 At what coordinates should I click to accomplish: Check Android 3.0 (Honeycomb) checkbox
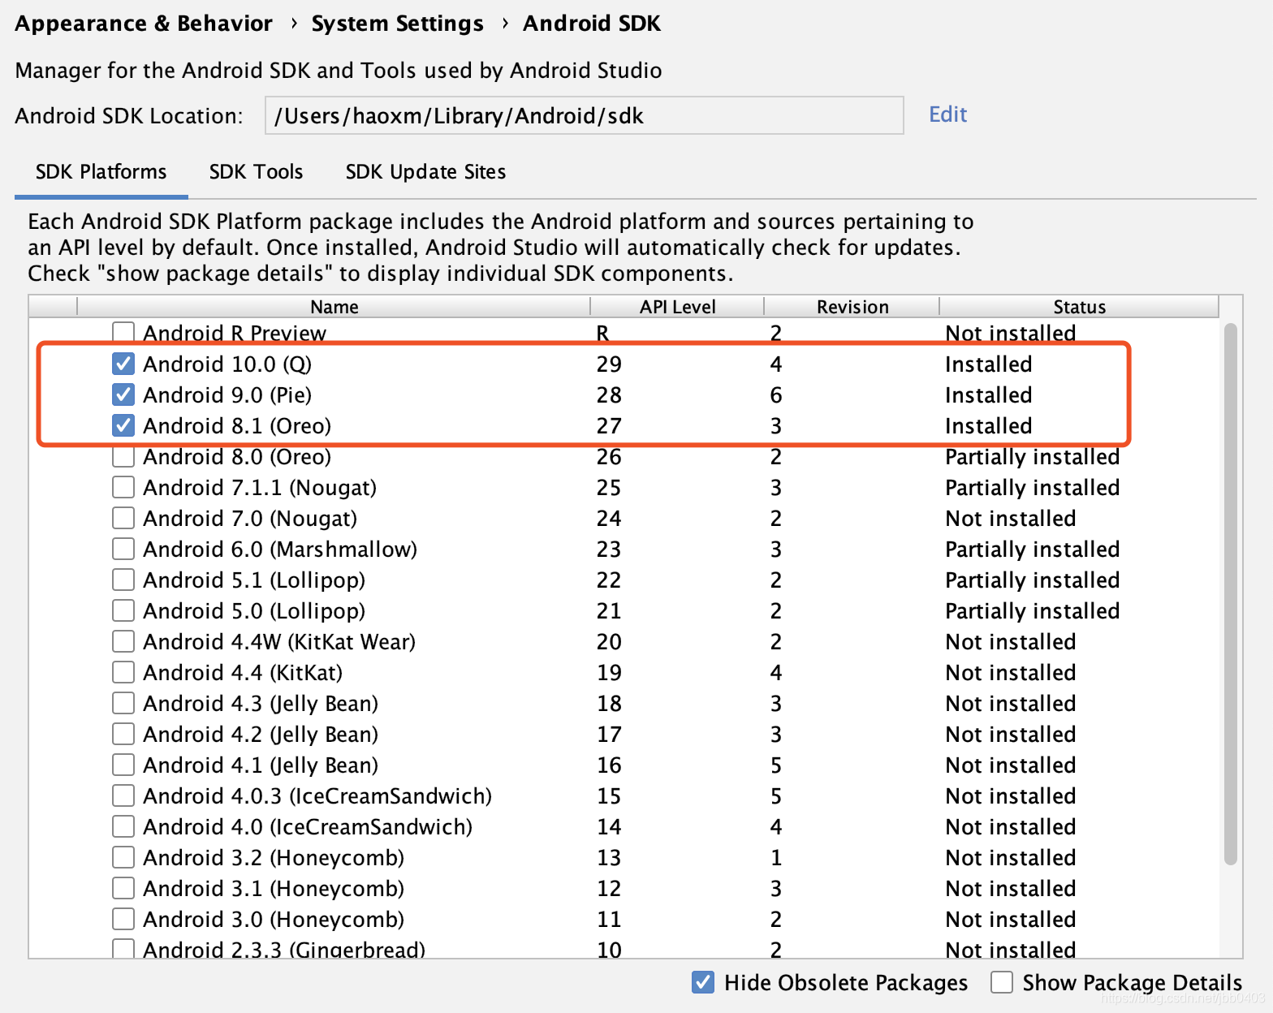pos(123,919)
